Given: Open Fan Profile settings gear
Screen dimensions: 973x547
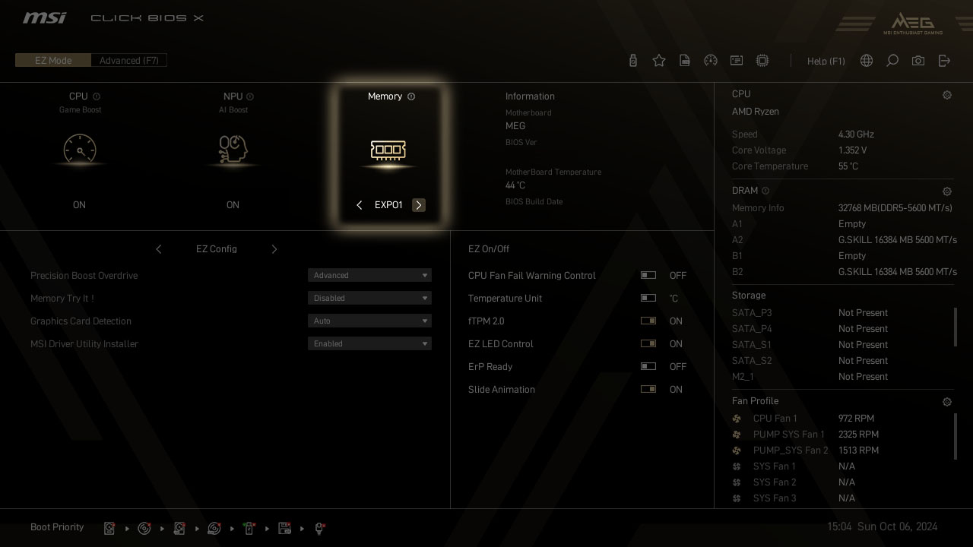Looking at the screenshot, I should pos(947,402).
